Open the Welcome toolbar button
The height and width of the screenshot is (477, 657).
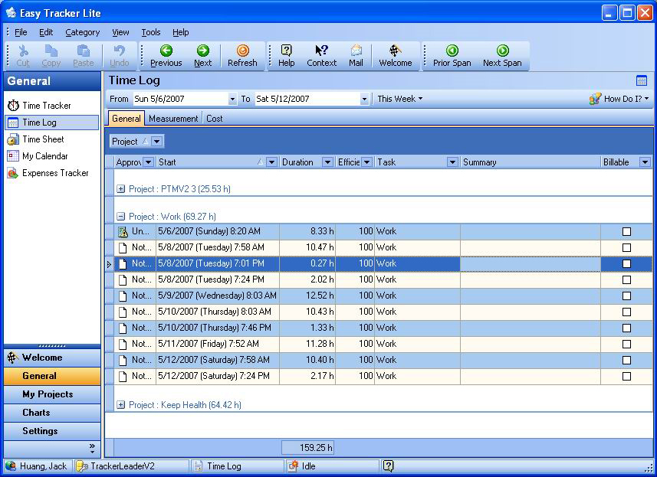tap(395, 56)
